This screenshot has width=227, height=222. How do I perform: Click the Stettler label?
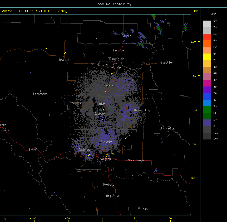tap(167, 62)
